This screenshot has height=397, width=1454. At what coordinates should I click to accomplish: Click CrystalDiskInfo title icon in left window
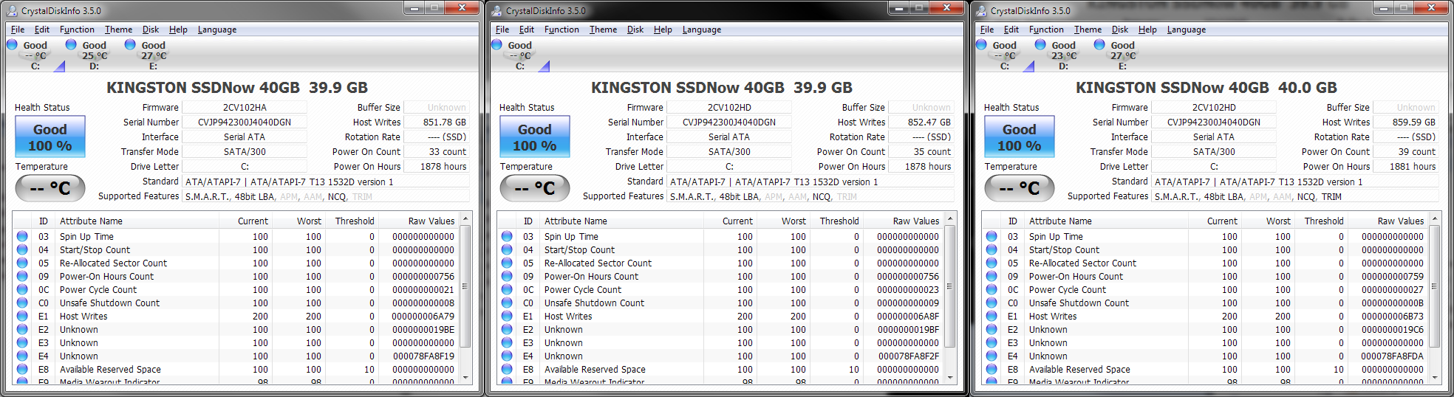(x=12, y=10)
